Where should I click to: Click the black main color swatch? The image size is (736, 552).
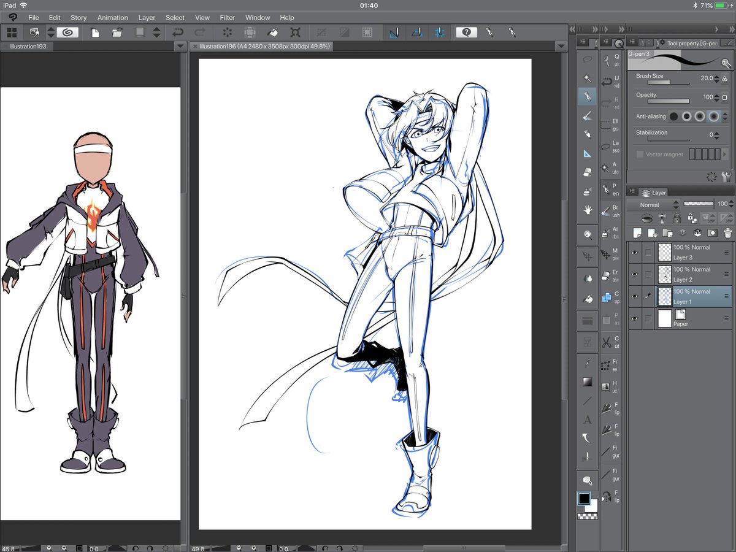(584, 498)
